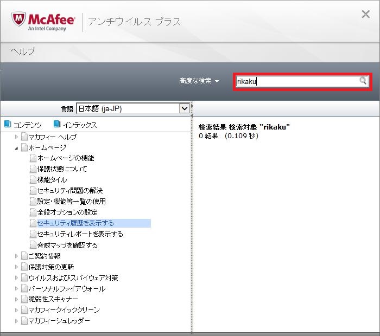Screen dimensions: 380x336
Task: Expand the マカフィー ヘルプ node
Action: (16, 137)
